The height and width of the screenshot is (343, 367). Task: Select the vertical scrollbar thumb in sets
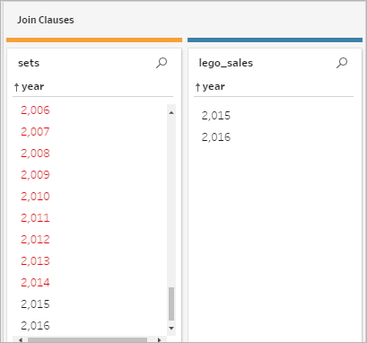pyautogui.click(x=171, y=303)
